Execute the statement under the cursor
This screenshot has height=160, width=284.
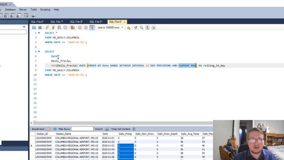click(x=53, y=28)
